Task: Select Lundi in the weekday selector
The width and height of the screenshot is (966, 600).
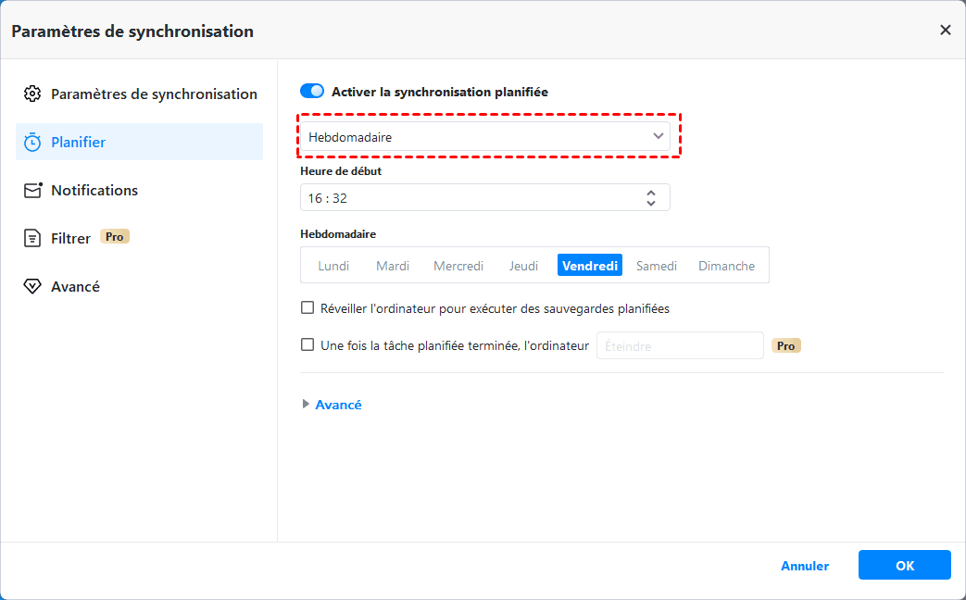Action: 333,266
